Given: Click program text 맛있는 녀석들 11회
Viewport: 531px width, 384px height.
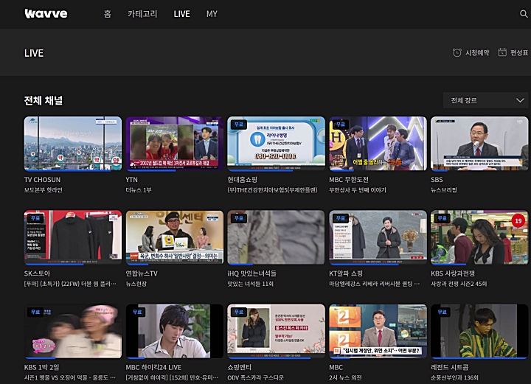Looking at the screenshot, I should pyautogui.click(x=250, y=284).
